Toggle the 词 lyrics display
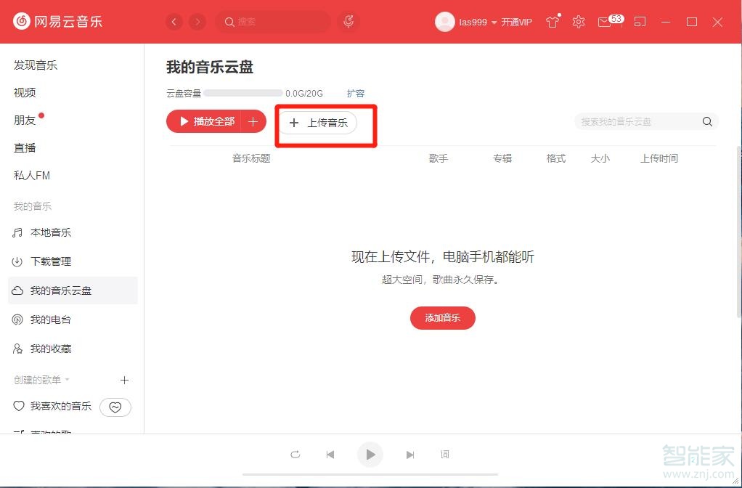This screenshot has height=488, width=742. pos(444,455)
